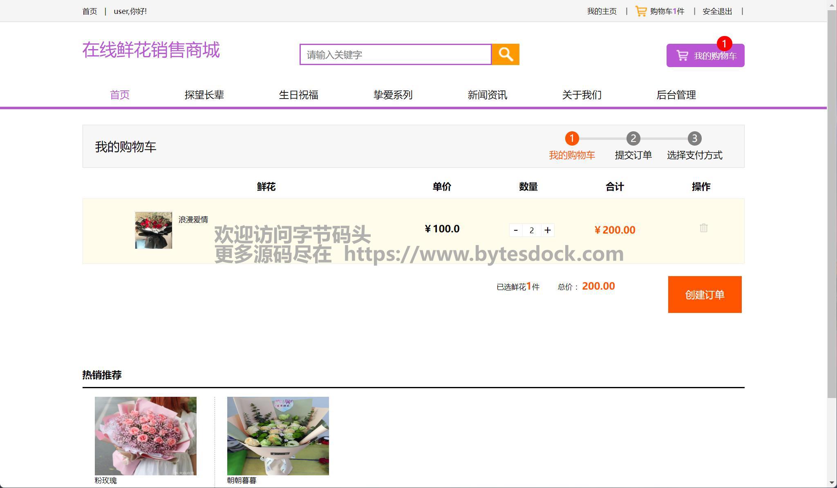The width and height of the screenshot is (837, 488).
Task: Click the trash icon to delete 浪漫爱情
Action: pyautogui.click(x=703, y=228)
